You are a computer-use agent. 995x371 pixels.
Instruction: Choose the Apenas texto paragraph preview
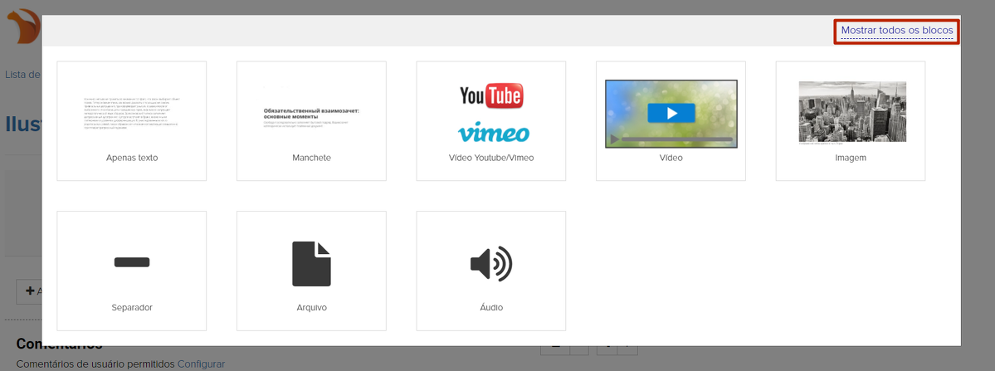tap(131, 112)
